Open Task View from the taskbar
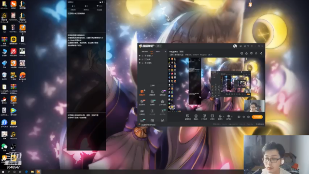The height and width of the screenshot is (174, 309). point(20,172)
